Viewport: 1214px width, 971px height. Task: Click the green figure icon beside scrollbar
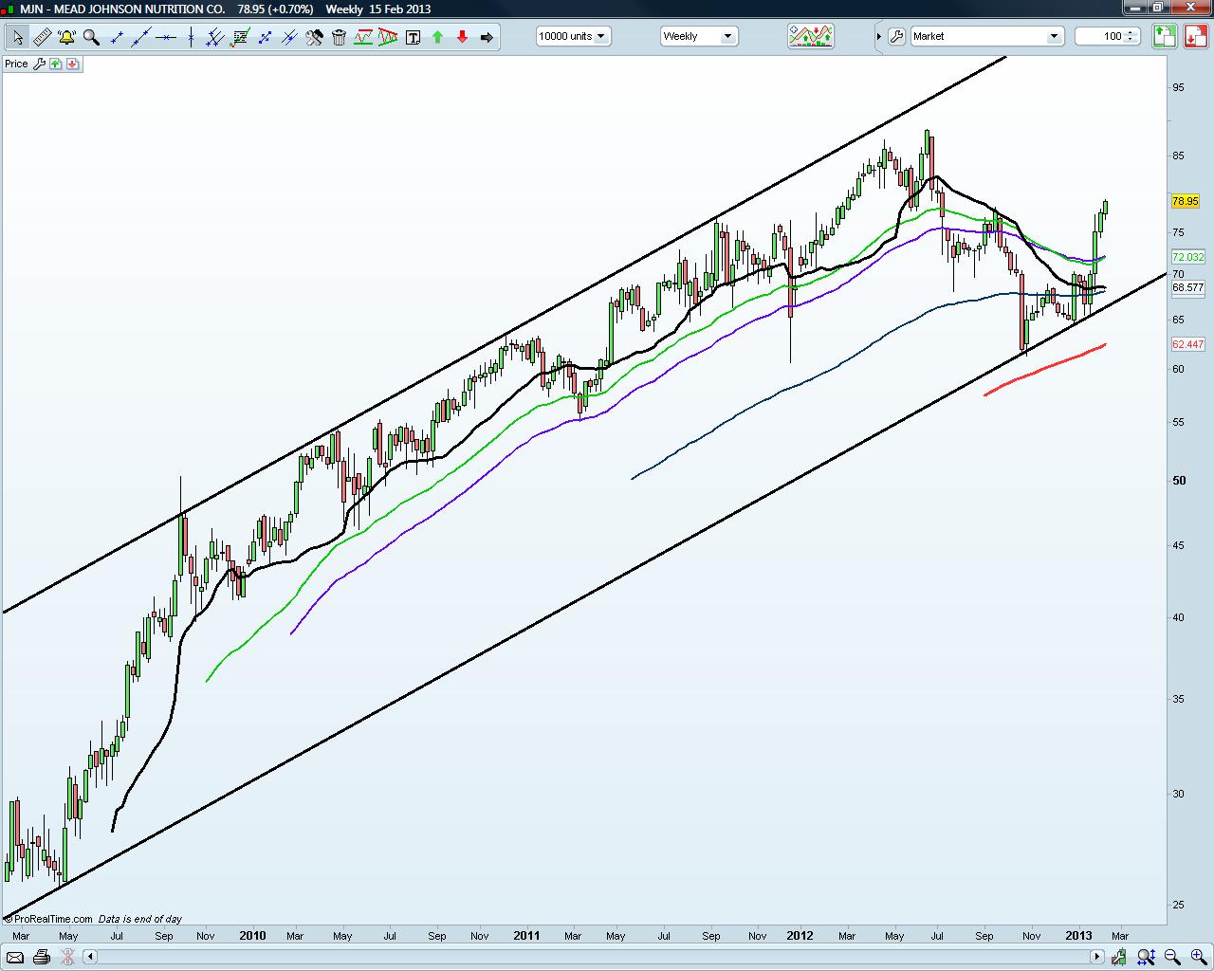1121,958
